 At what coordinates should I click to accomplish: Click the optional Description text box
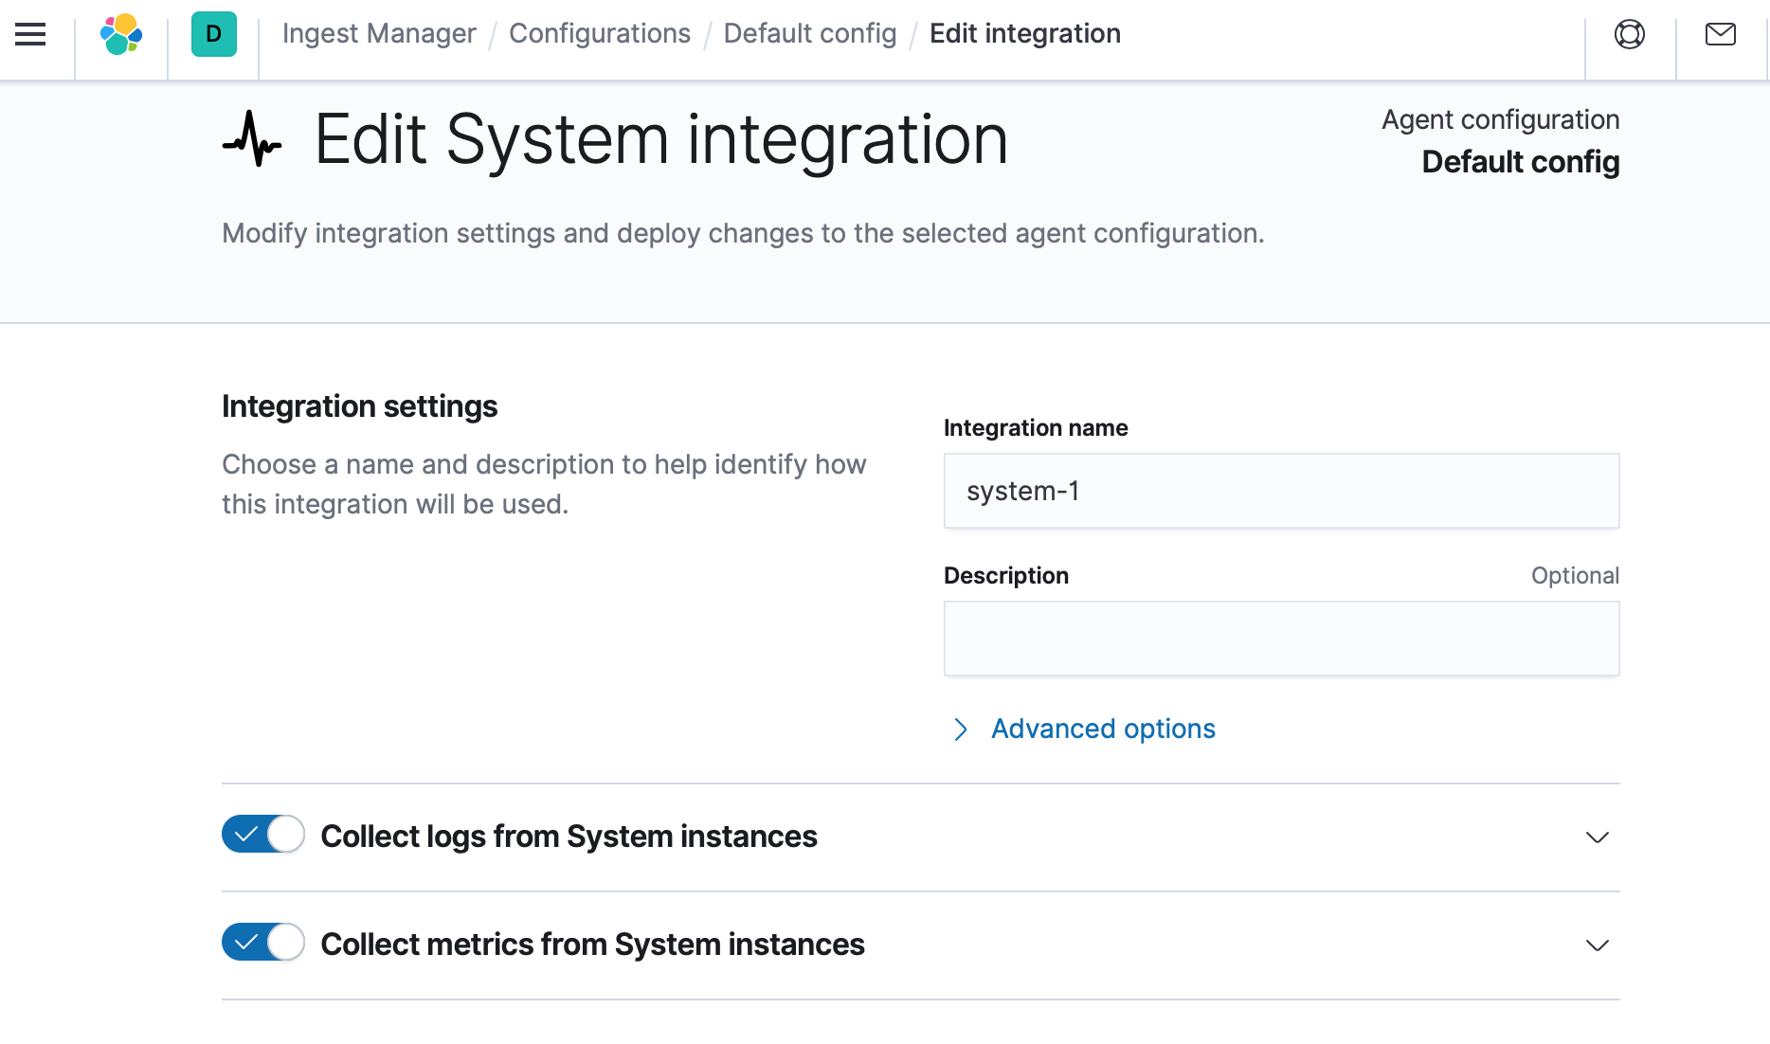[1280, 638]
